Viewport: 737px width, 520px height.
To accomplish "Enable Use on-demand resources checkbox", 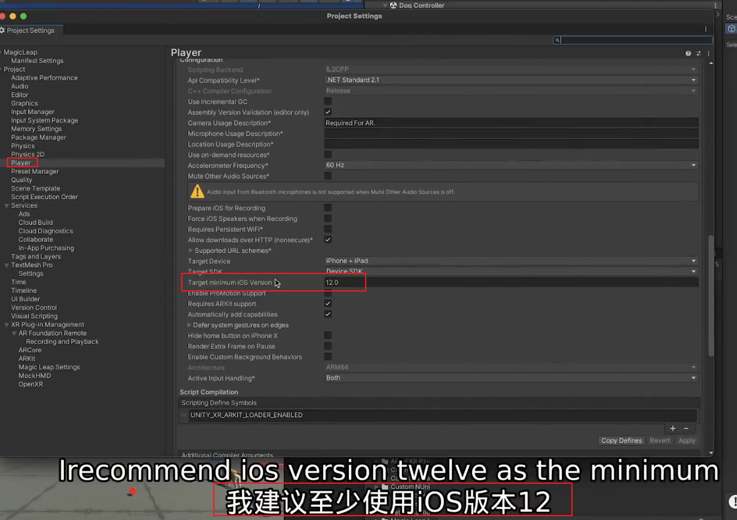I will (328, 155).
